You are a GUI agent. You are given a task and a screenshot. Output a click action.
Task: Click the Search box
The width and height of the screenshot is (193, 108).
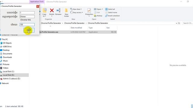[188, 23]
